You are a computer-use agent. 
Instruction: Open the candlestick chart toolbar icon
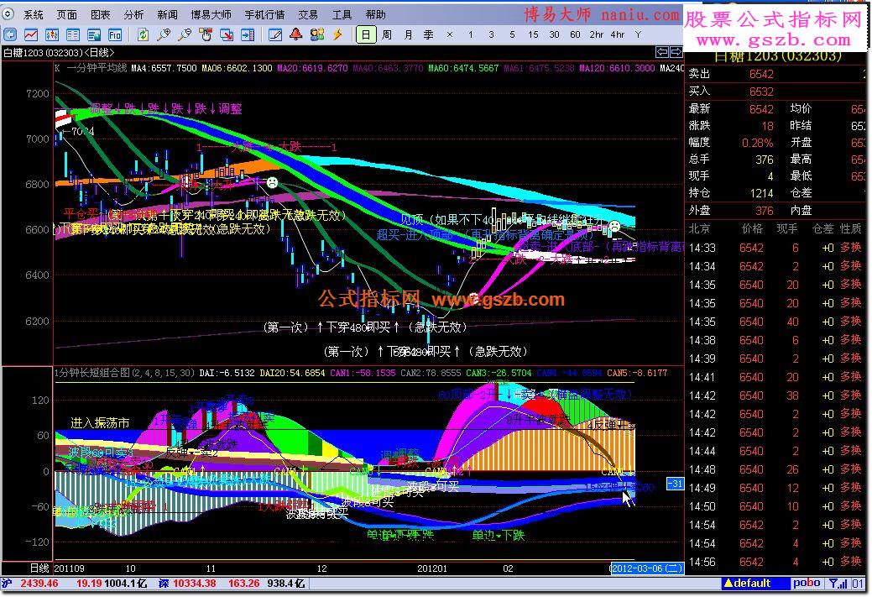pos(52,35)
